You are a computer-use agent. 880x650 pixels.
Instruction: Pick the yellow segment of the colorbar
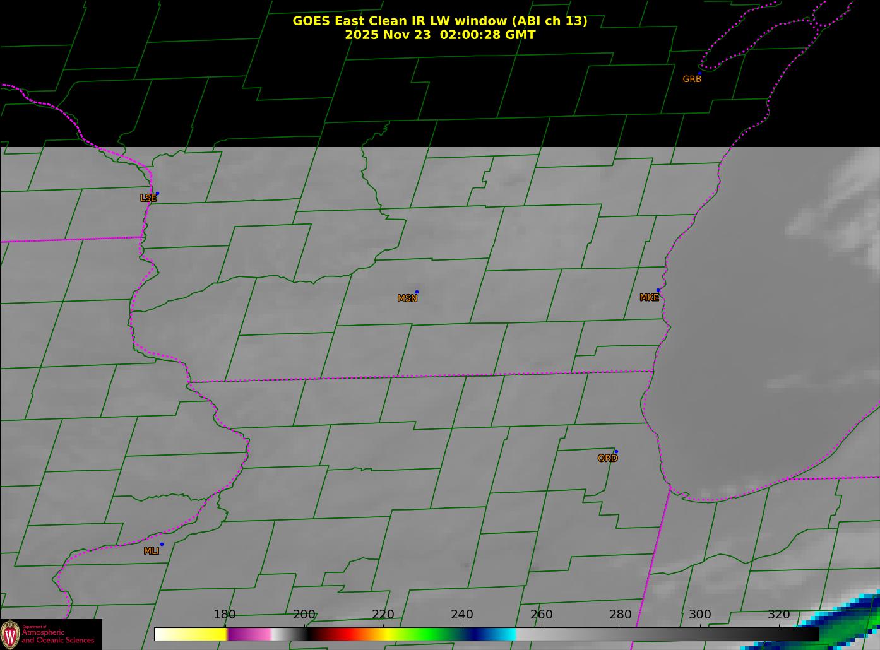tap(202, 634)
